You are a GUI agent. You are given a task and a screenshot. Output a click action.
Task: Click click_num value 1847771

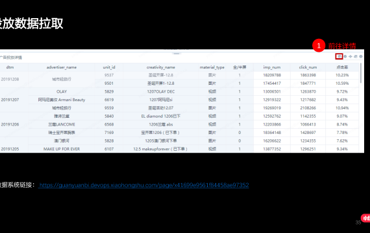308,83
